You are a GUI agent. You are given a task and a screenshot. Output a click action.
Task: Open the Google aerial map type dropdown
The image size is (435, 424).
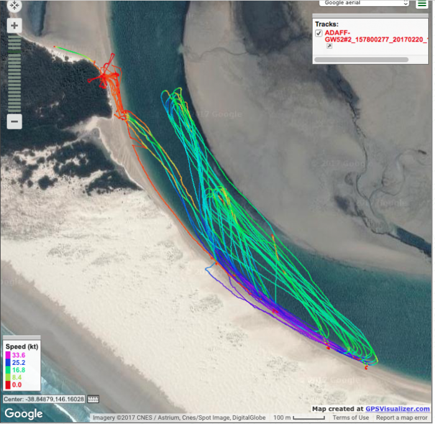click(364, 3)
